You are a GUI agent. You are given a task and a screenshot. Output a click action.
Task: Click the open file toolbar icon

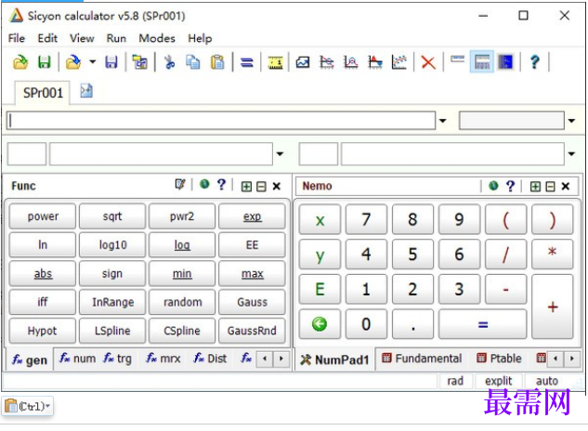point(20,62)
